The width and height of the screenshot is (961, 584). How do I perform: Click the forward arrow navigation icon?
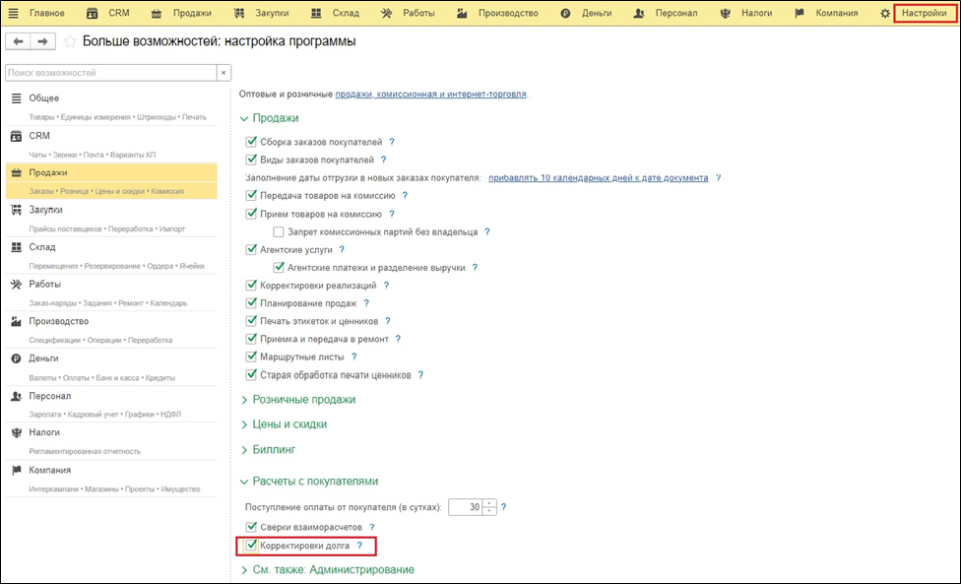(42, 42)
